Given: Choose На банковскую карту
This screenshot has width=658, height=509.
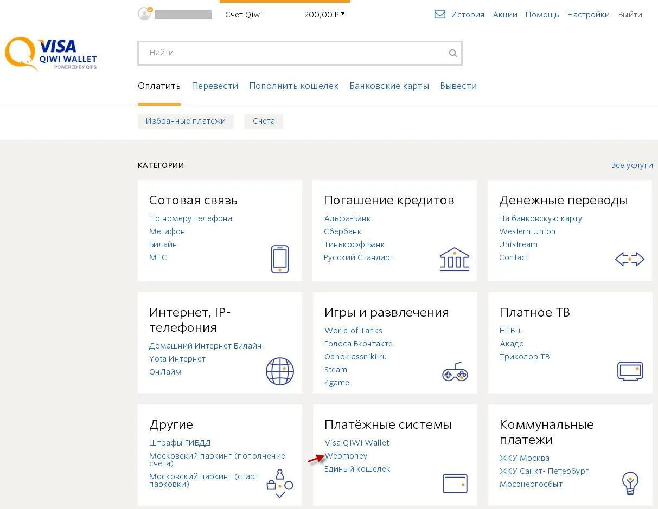Looking at the screenshot, I should (540, 218).
